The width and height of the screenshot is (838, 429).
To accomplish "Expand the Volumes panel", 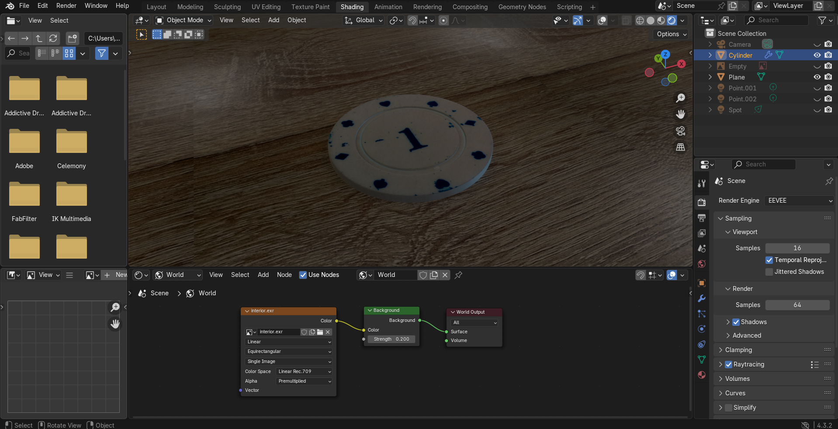I will 737,379.
